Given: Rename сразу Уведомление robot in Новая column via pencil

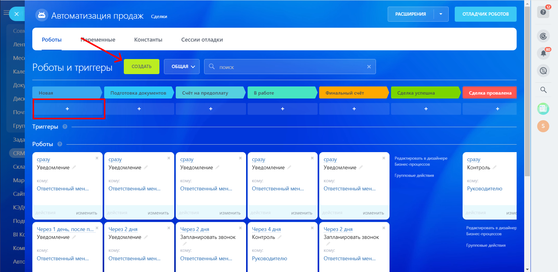Looking at the screenshot, I should 74,167.
